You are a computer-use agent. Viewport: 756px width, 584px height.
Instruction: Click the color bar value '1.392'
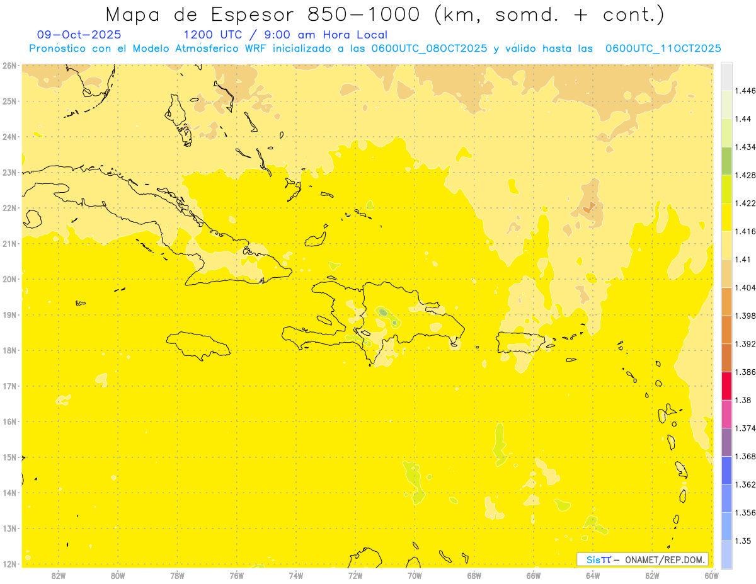tap(745, 344)
